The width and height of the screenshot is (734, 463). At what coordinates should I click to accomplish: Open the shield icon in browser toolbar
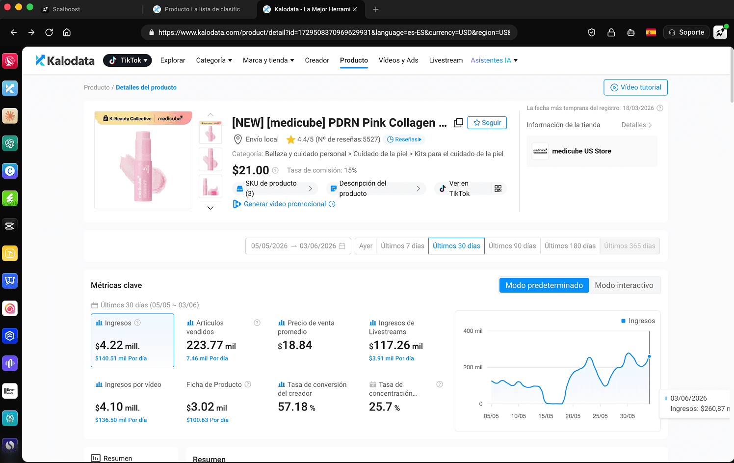click(x=592, y=32)
